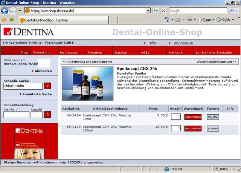Screen dimensions: 241x173
Task: Click the red quick order submit arrow
Action: point(47,115)
